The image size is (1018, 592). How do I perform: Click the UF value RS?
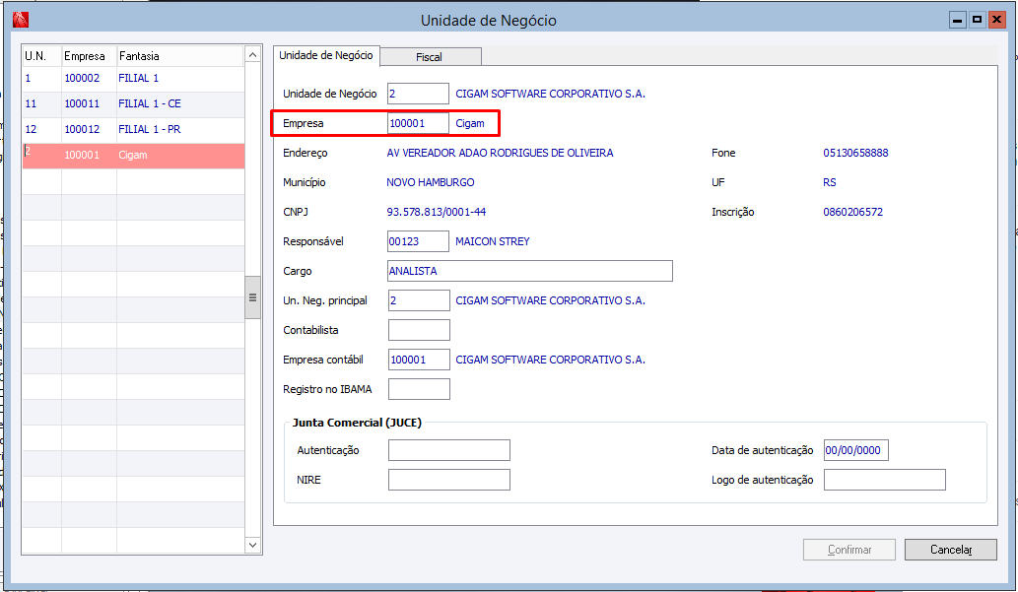click(x=830, y=182)
